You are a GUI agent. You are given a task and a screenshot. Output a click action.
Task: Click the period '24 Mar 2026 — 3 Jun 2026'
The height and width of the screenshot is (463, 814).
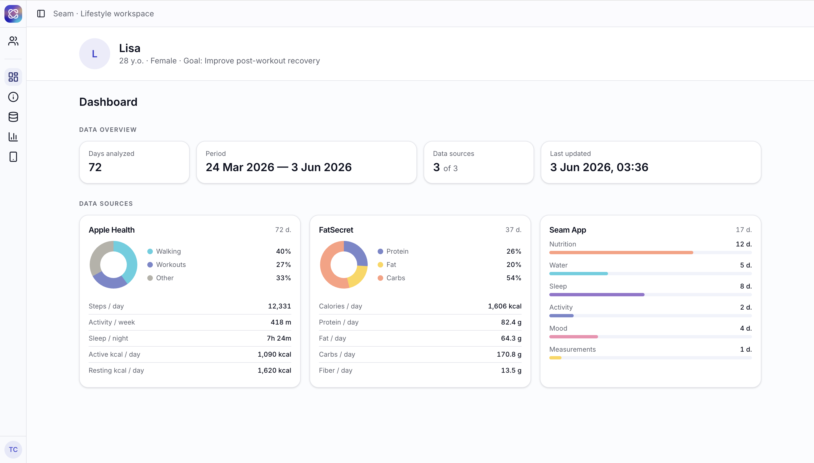(x=279, y=167)
